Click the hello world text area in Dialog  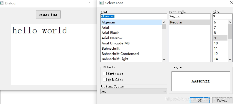pos(54,54)
